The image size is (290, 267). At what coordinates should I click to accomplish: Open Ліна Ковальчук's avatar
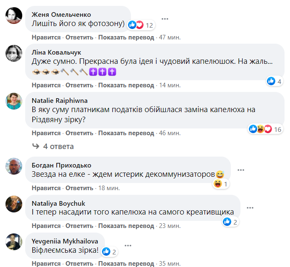pyautogui.click(x=13, y=53)
